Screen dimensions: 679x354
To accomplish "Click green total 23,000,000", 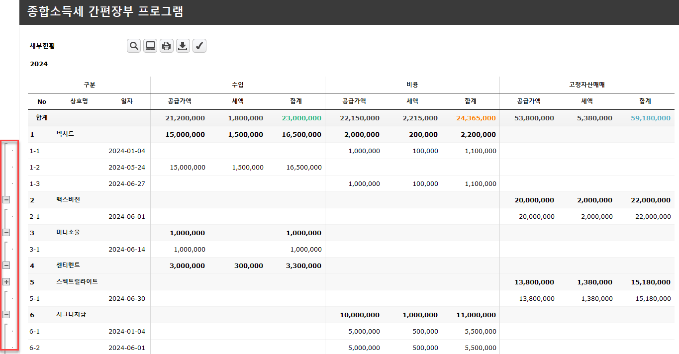I will [x=301, y=118].
